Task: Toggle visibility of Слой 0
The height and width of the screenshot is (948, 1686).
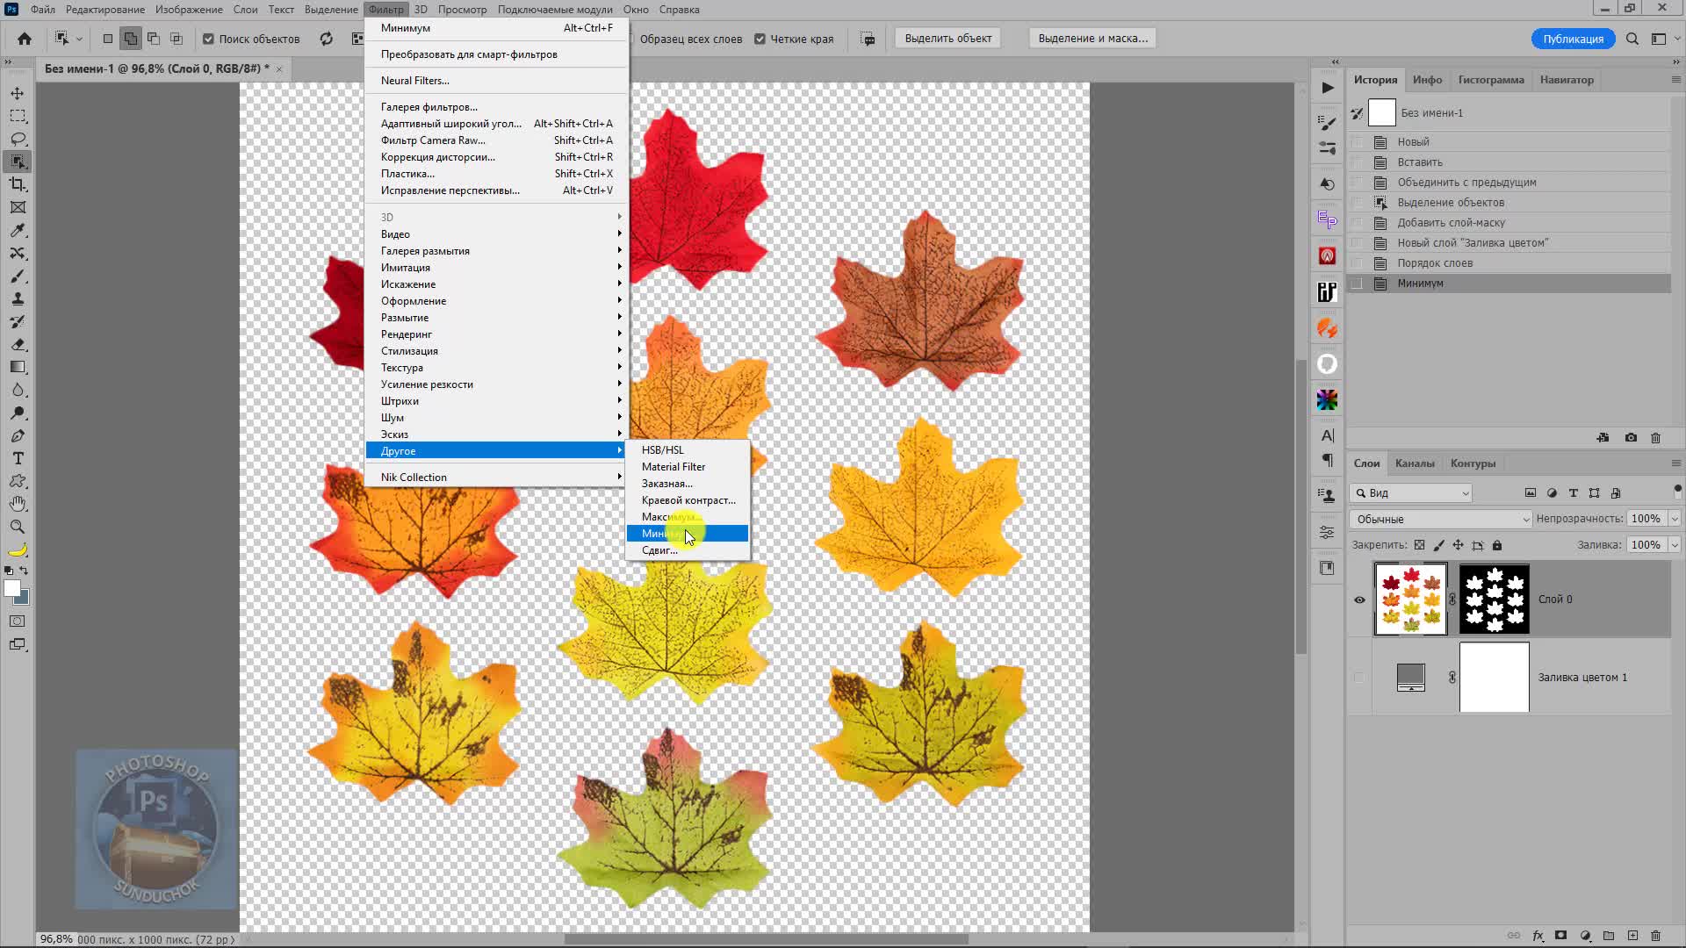Action: pos(1362,599)
